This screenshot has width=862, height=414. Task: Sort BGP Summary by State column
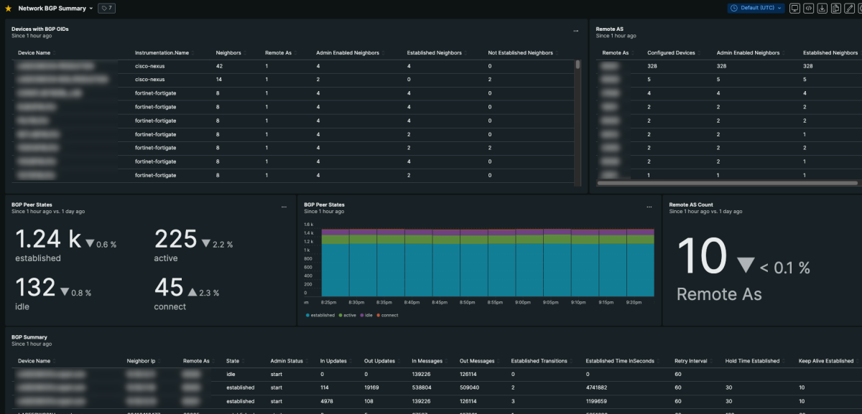coord(233,361)
